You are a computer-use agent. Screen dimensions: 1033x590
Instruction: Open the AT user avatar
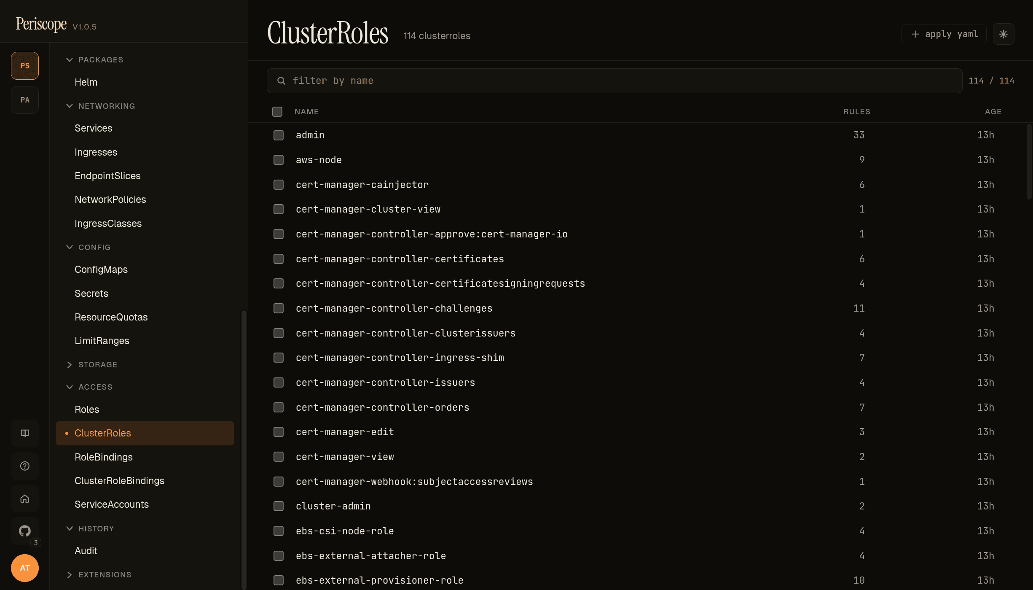25,568
